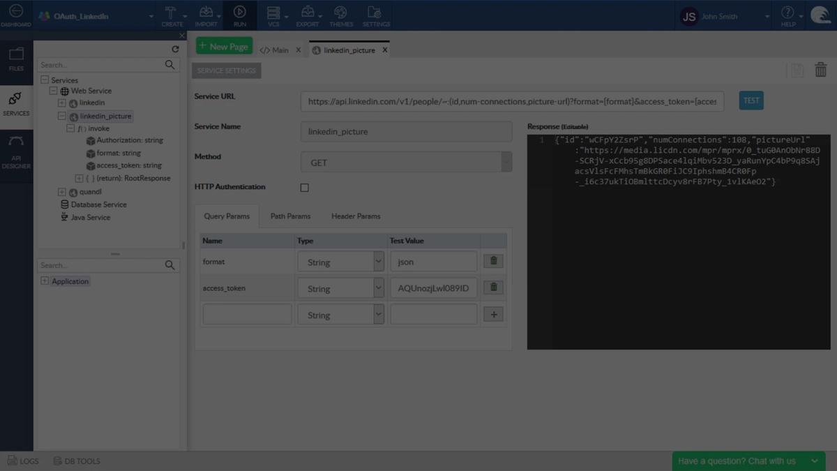
Task: Click the New Page button
Action: (x=223, y=46)
